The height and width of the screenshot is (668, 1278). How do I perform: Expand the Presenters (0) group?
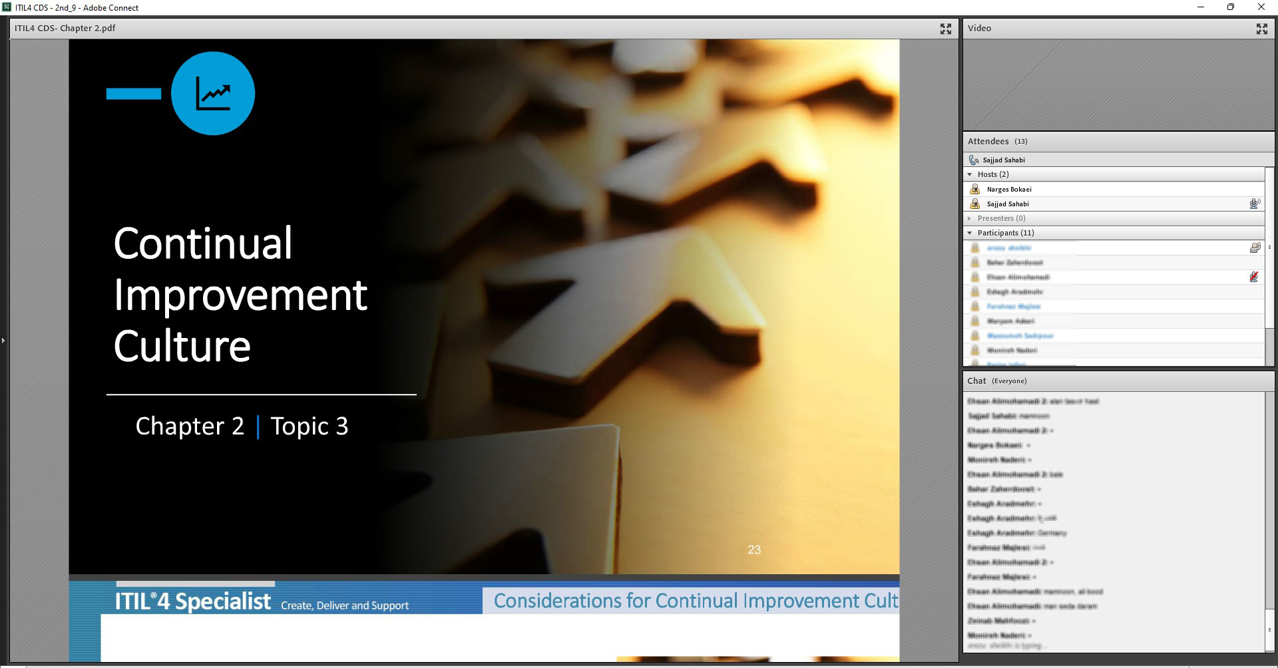click(x=970, y=218)
